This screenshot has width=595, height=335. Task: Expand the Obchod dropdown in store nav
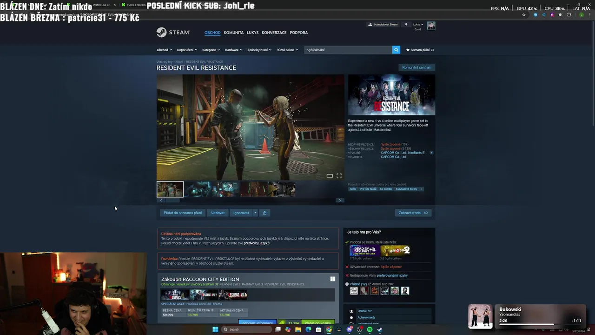tap(164, 50)
